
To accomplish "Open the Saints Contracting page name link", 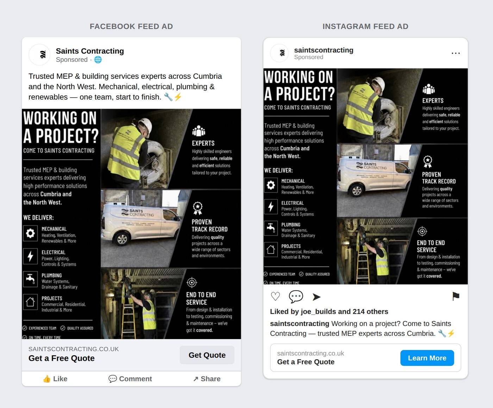I will [90, 51].
